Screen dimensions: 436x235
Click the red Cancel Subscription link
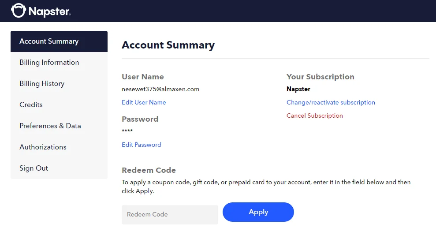(x=314, y=116)
